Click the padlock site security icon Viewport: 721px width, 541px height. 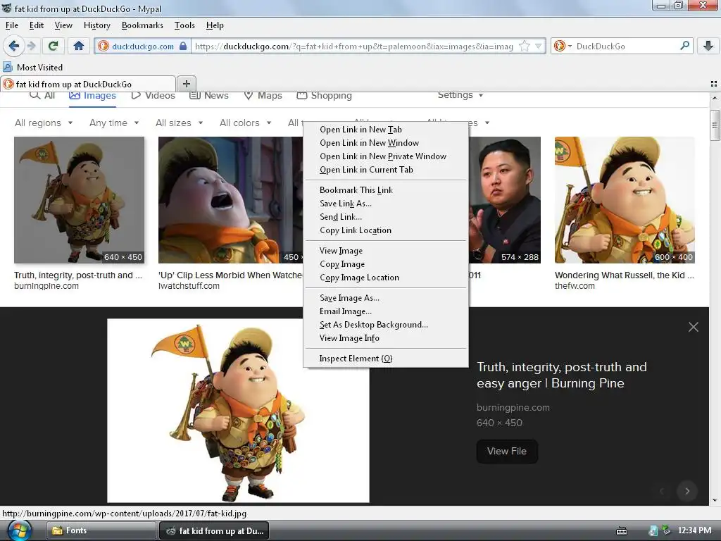[x=183, y=46]
